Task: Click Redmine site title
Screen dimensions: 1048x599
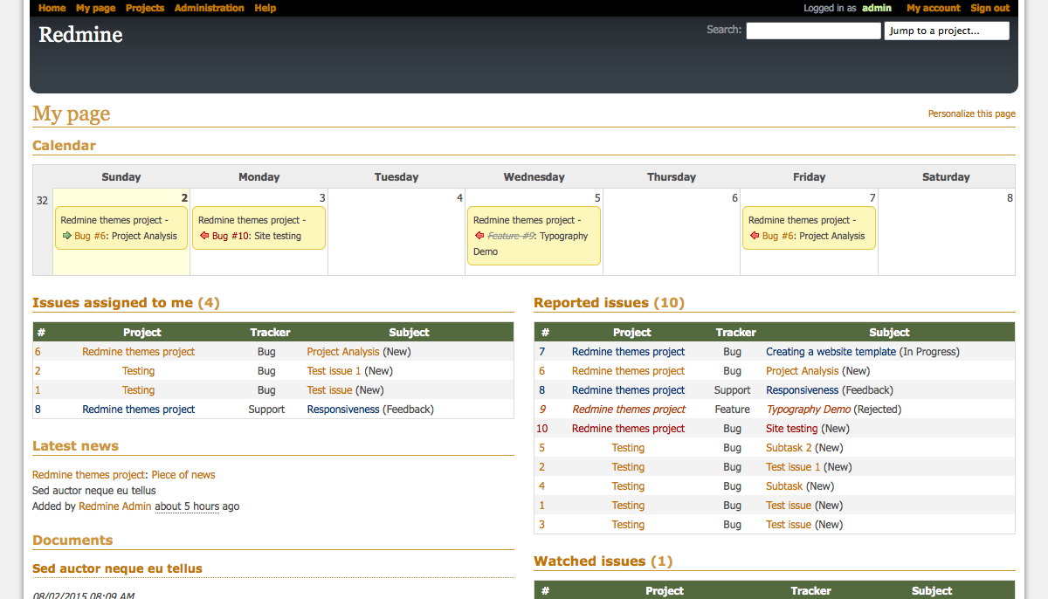Action: tap(80, 35)
